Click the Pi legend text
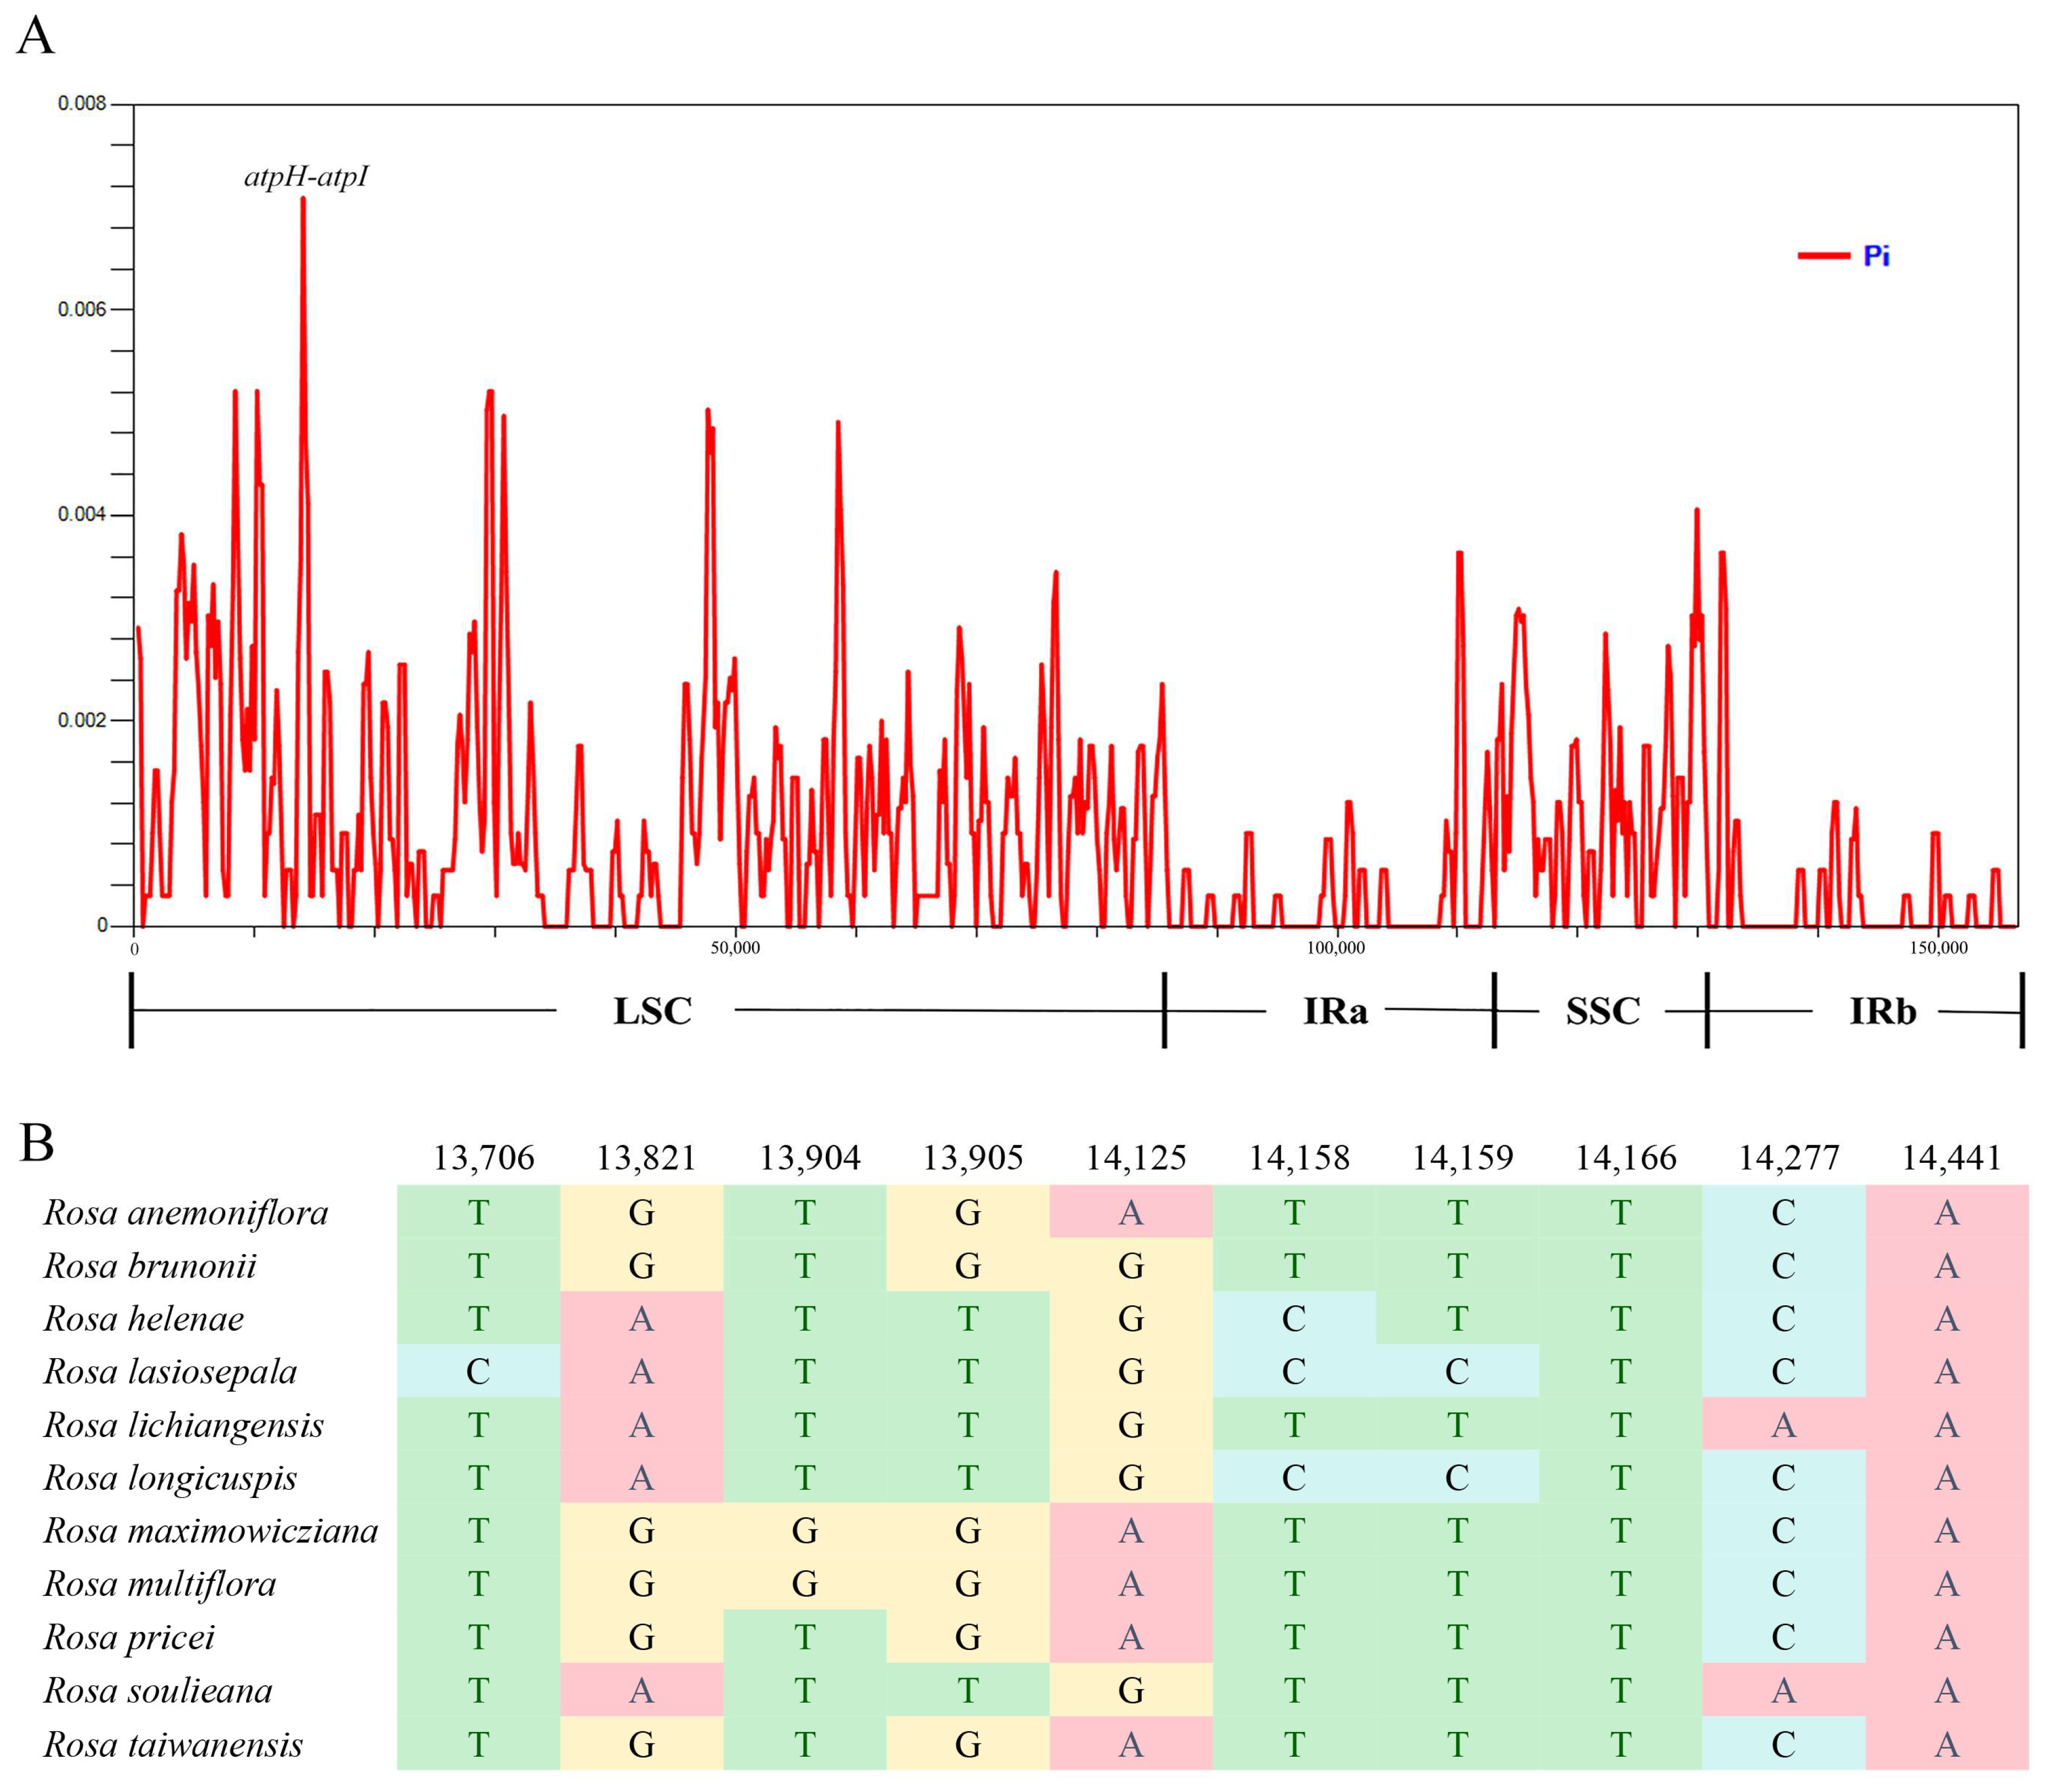This screenshot has width=2047, height=1792. (1876, 256)
